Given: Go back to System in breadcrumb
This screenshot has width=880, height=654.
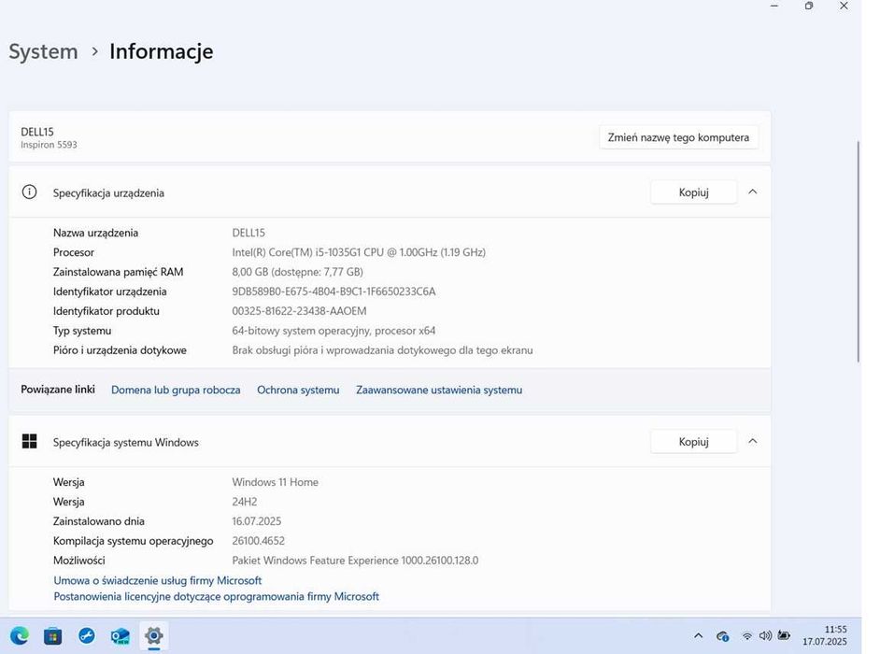Looking at the screenshot, I should 43,51.
